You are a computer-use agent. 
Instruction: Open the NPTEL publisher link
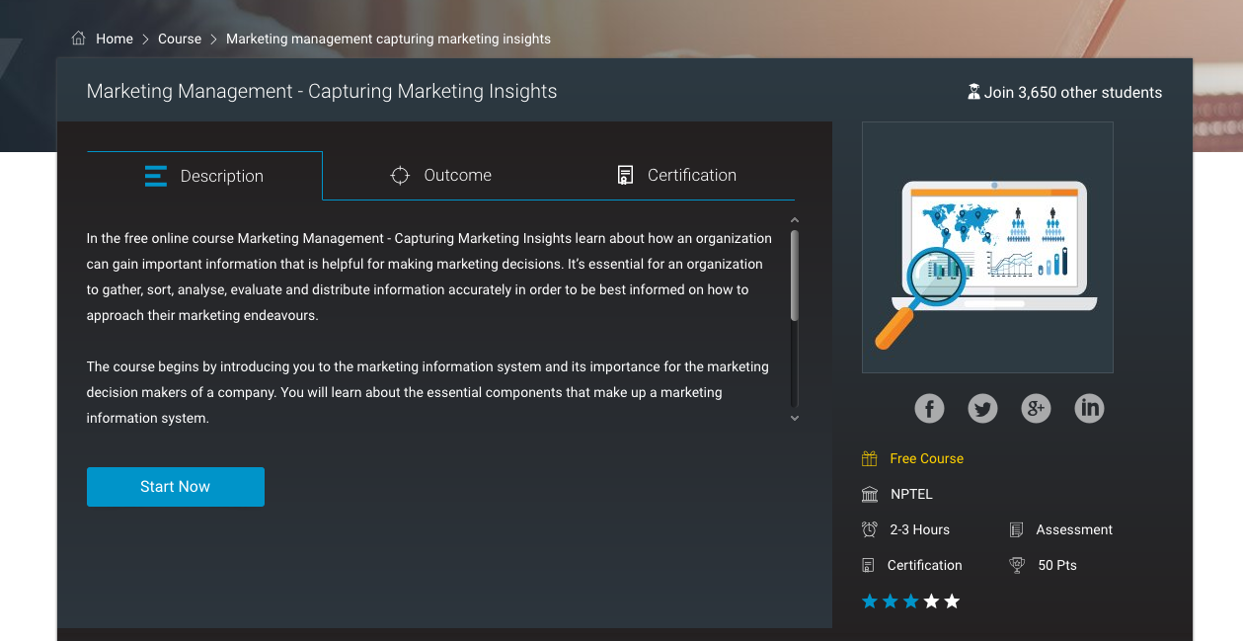(911, 494)
